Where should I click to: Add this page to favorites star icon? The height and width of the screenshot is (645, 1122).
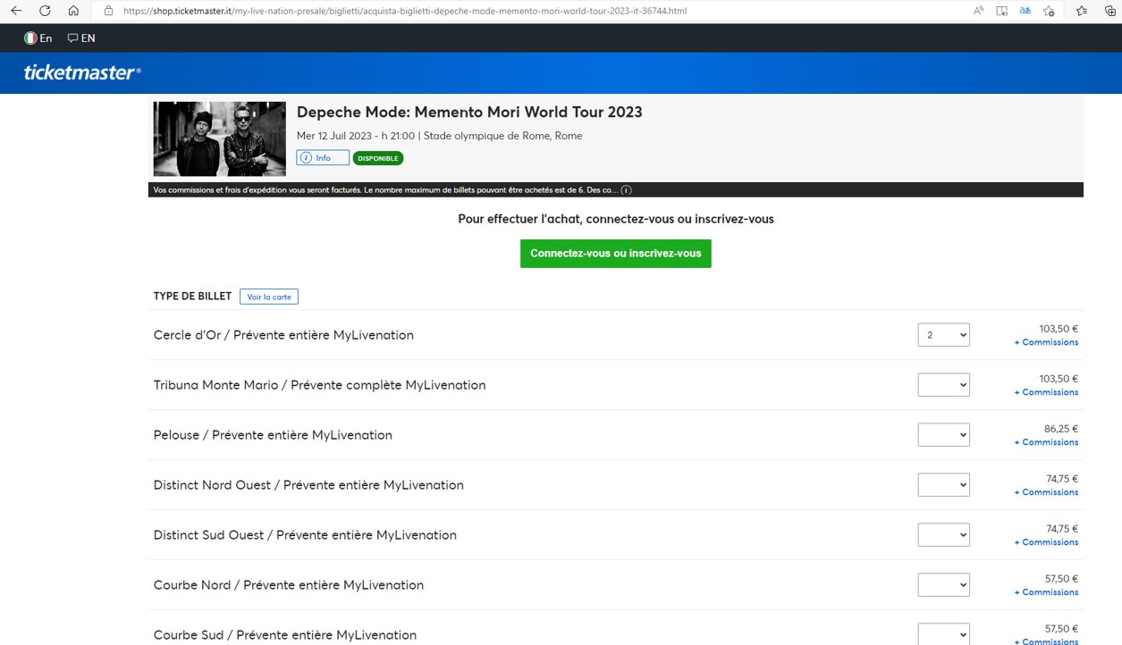1049,11
